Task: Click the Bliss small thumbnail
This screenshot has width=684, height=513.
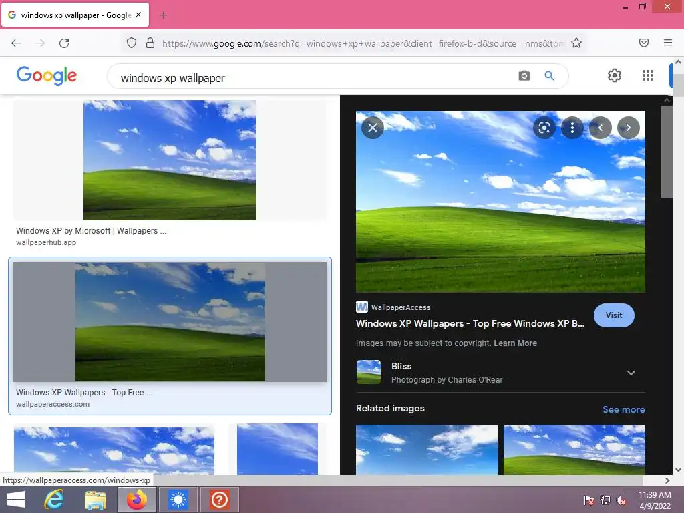Action: (369, 372)
